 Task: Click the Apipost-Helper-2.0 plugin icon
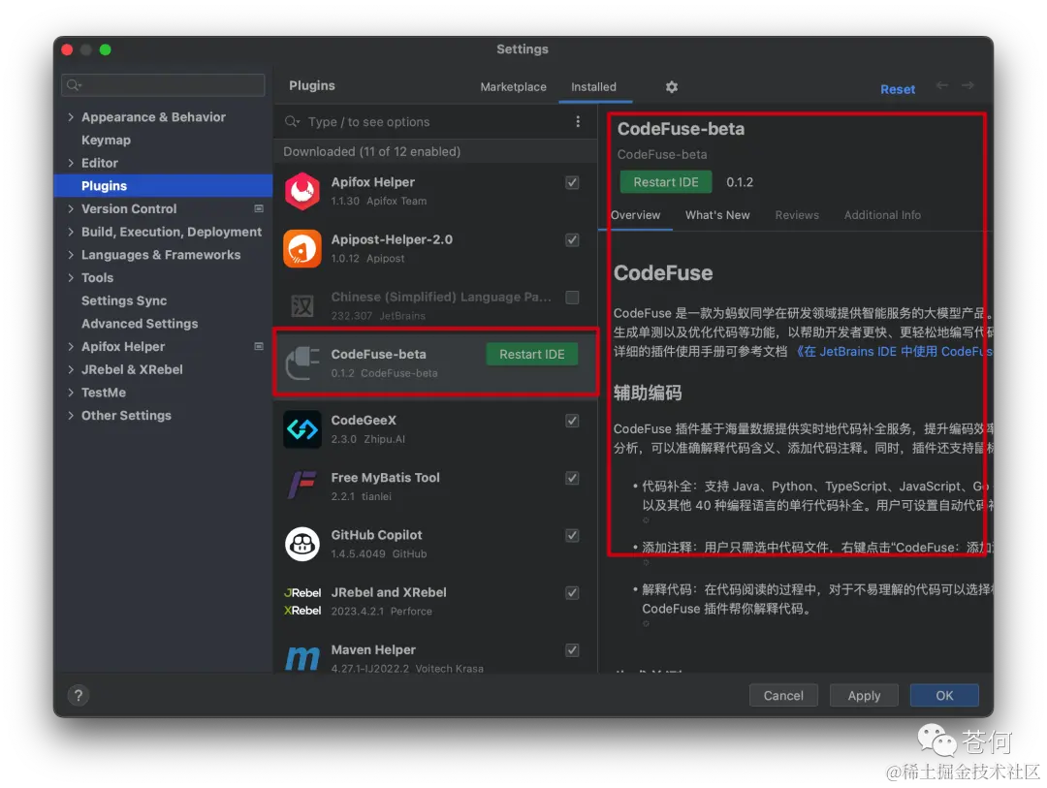coord(302,248)
